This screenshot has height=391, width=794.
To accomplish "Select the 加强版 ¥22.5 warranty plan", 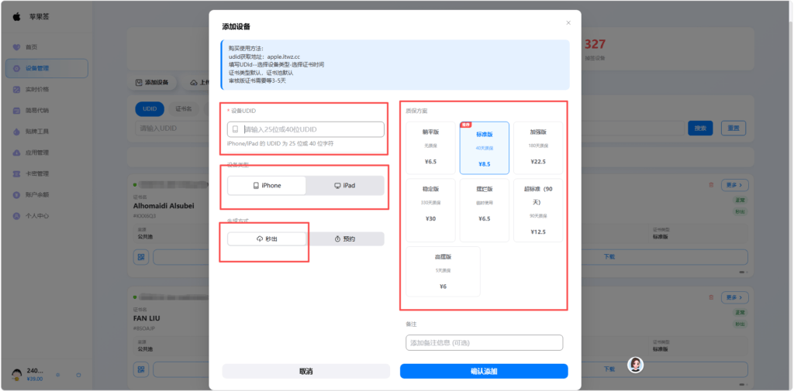I will [x=538, y=148].
